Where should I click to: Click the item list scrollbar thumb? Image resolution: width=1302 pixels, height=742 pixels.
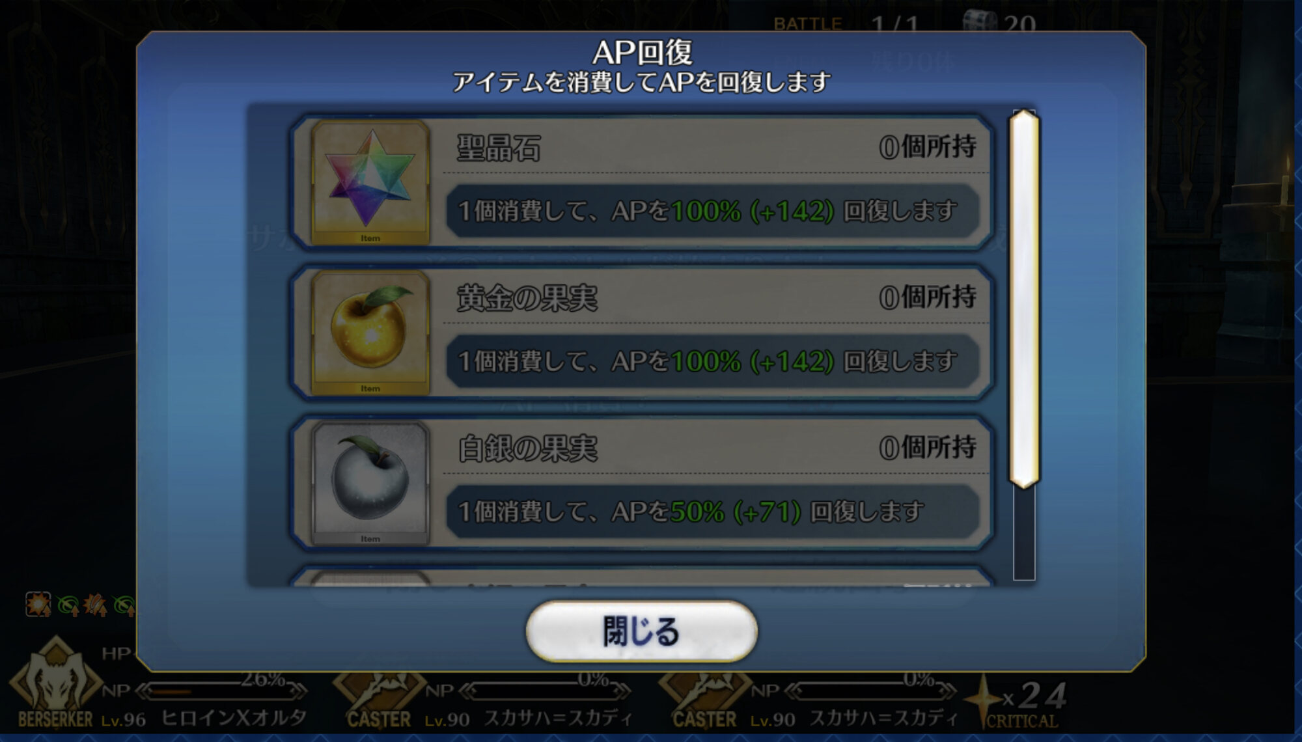pyautogui.click(x=1024, y=299)
